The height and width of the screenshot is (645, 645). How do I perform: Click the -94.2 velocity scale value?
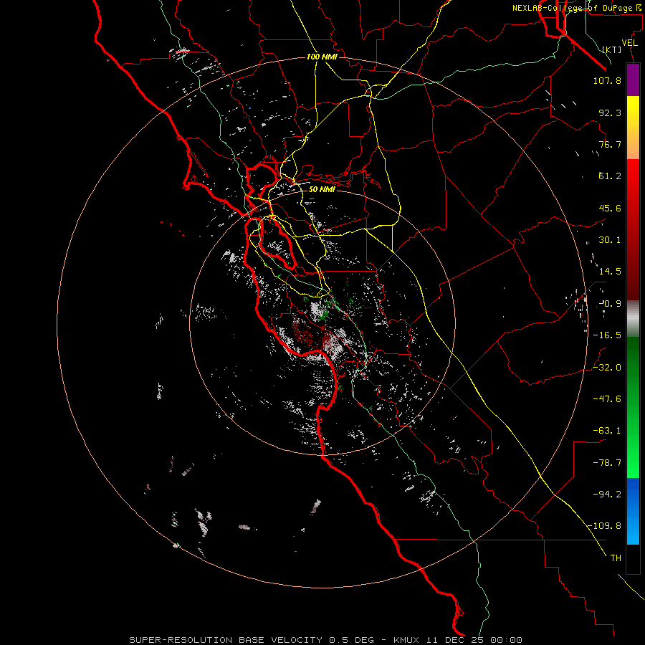[607, 494]
